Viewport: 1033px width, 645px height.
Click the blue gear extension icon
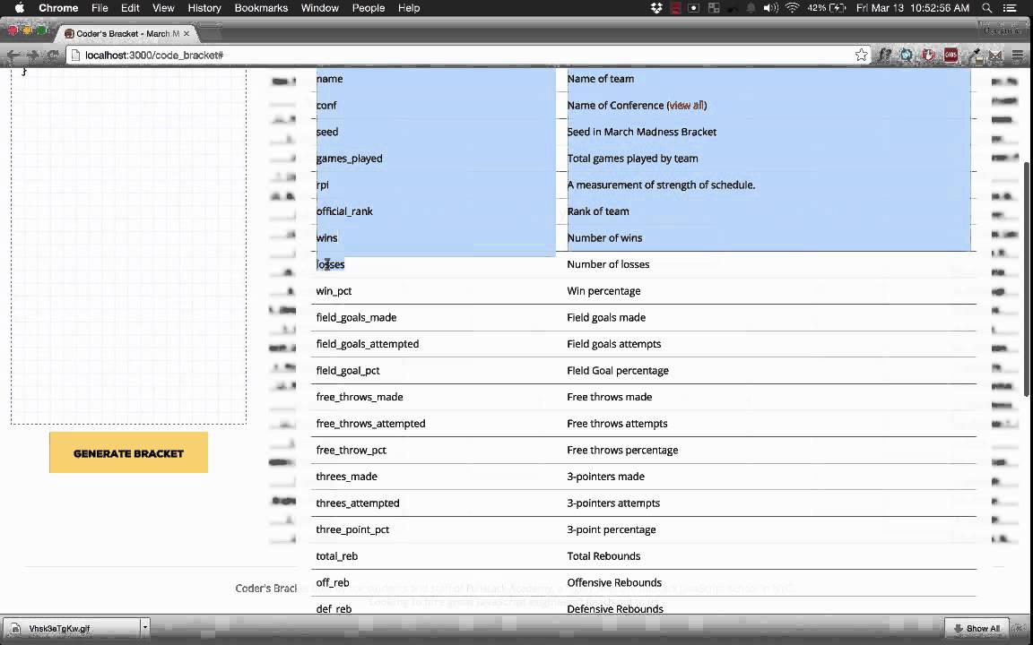click(x=907, y=56)
